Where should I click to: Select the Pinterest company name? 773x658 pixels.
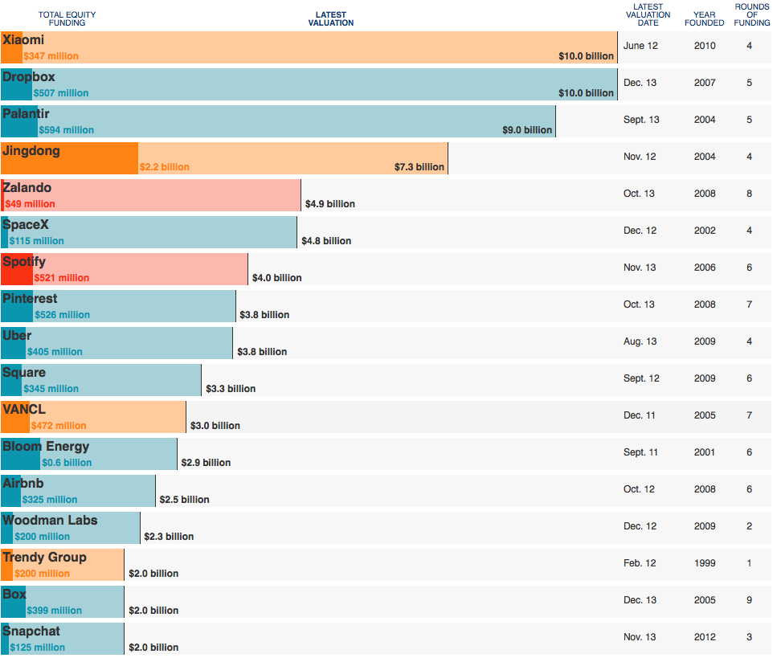click(x=30, y=299)
